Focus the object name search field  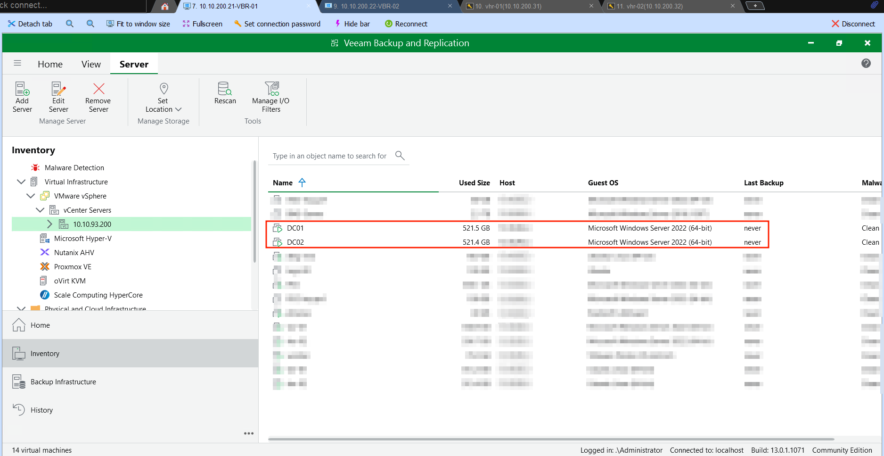329,156
